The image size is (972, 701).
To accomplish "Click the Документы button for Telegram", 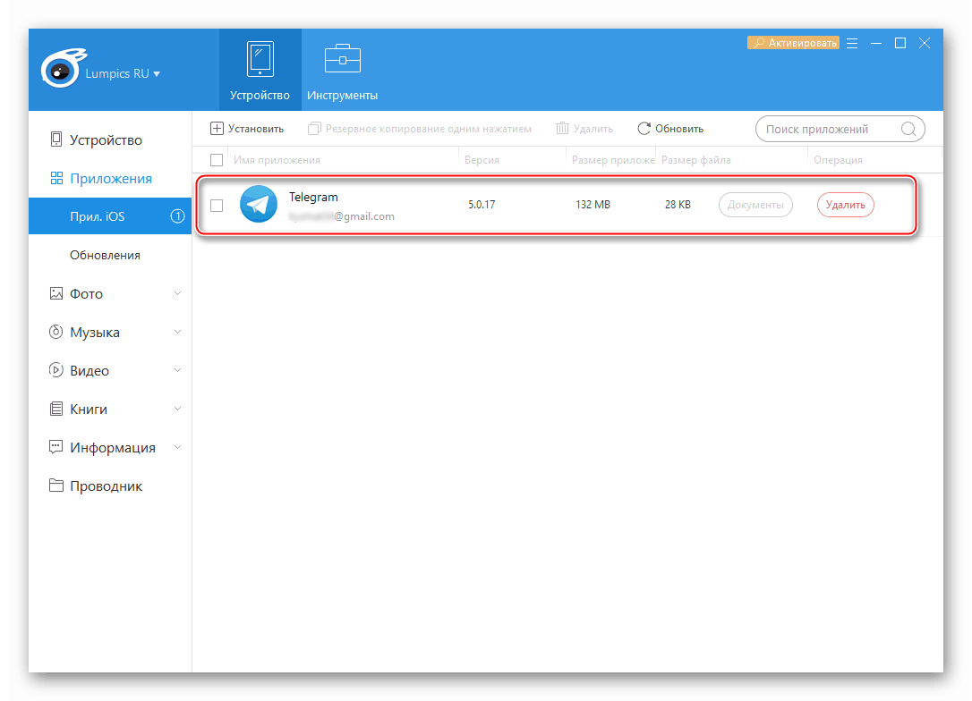I will (755, 205).
